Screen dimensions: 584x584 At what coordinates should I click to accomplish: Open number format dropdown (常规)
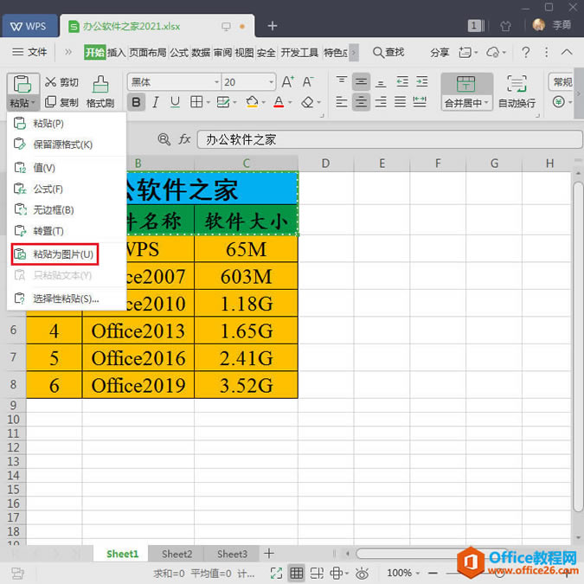(x=562, y=82)
